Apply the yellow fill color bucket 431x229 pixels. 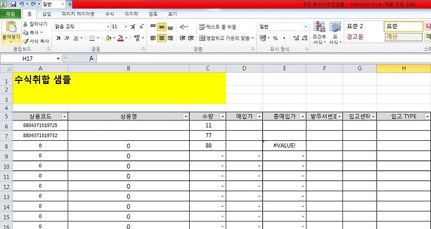pyautogui.click(x=108, y=38)
